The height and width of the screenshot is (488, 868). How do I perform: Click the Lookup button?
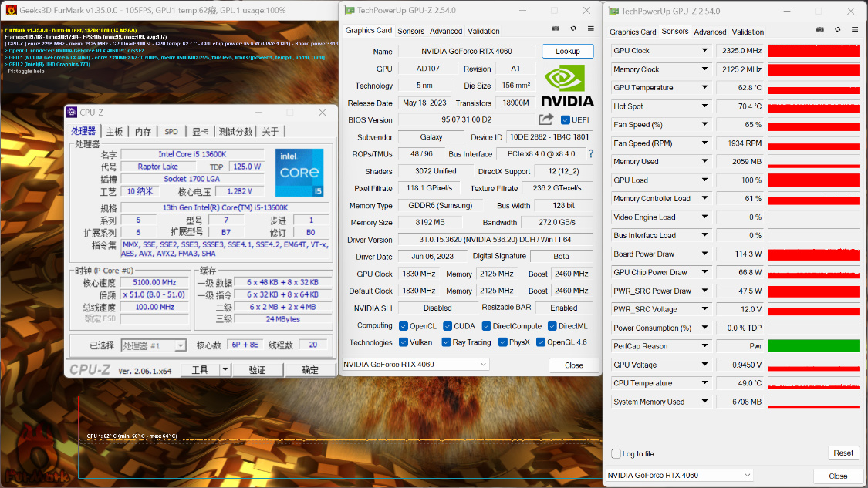(x=567, y=51)
